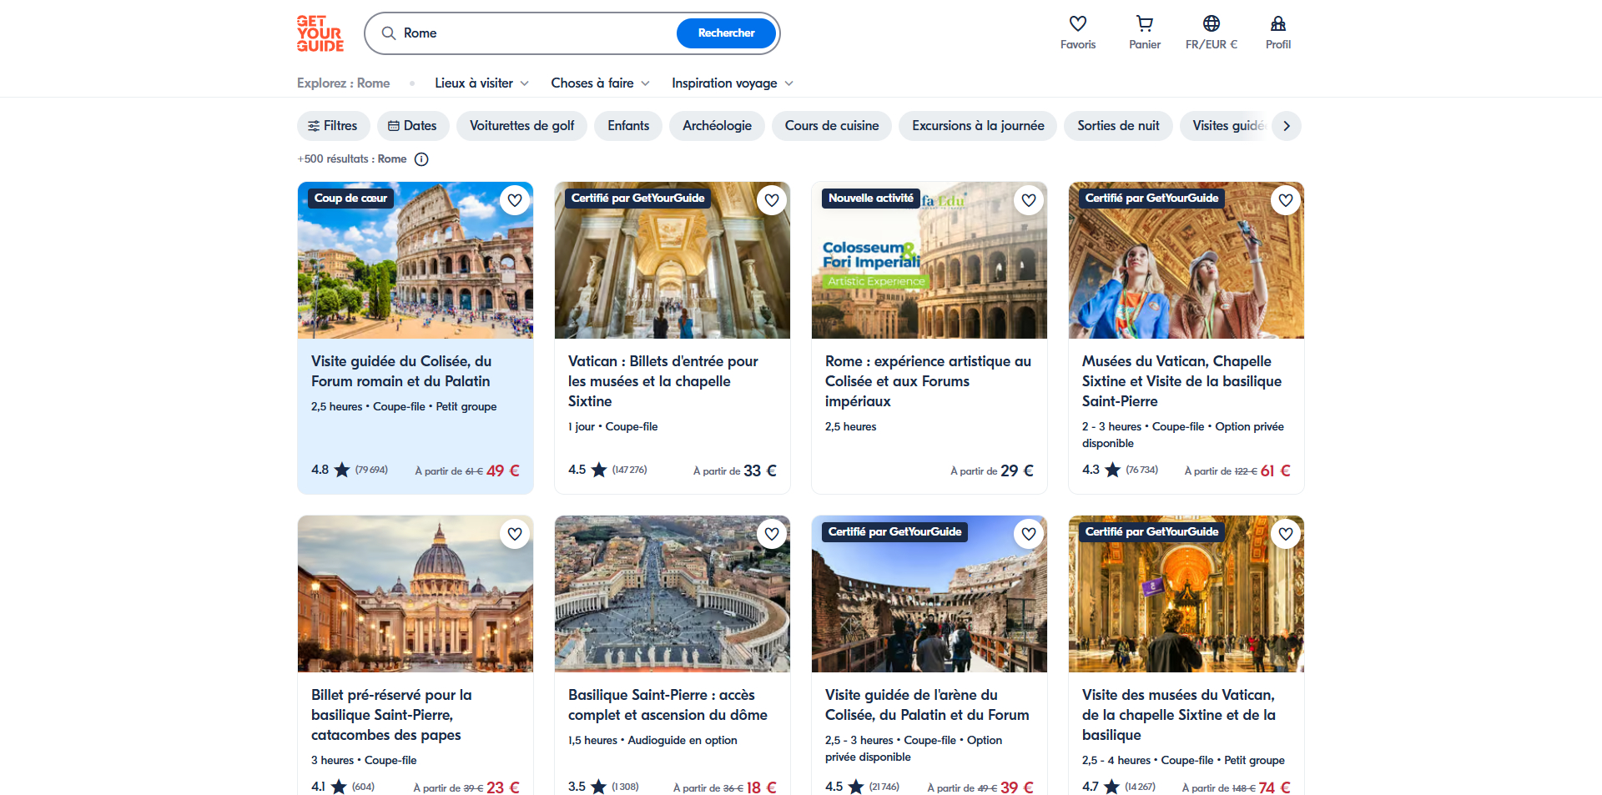Image resolution: width=1602 pixels, height=795 pixels.
Task: Select Excursions à la journée chip
Action: 978,126
